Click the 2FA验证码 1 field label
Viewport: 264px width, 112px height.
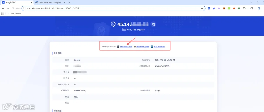click(63, 84)
